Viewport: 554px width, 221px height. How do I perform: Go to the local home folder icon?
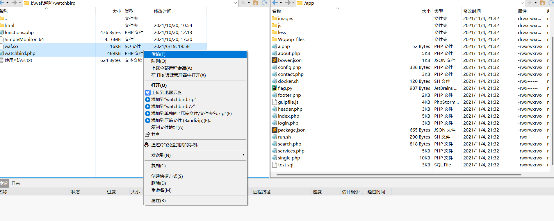pyautogui.click(x=256, y=3)
